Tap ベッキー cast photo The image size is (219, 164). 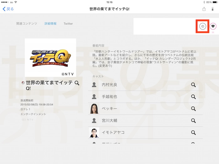tap(94, 109)
